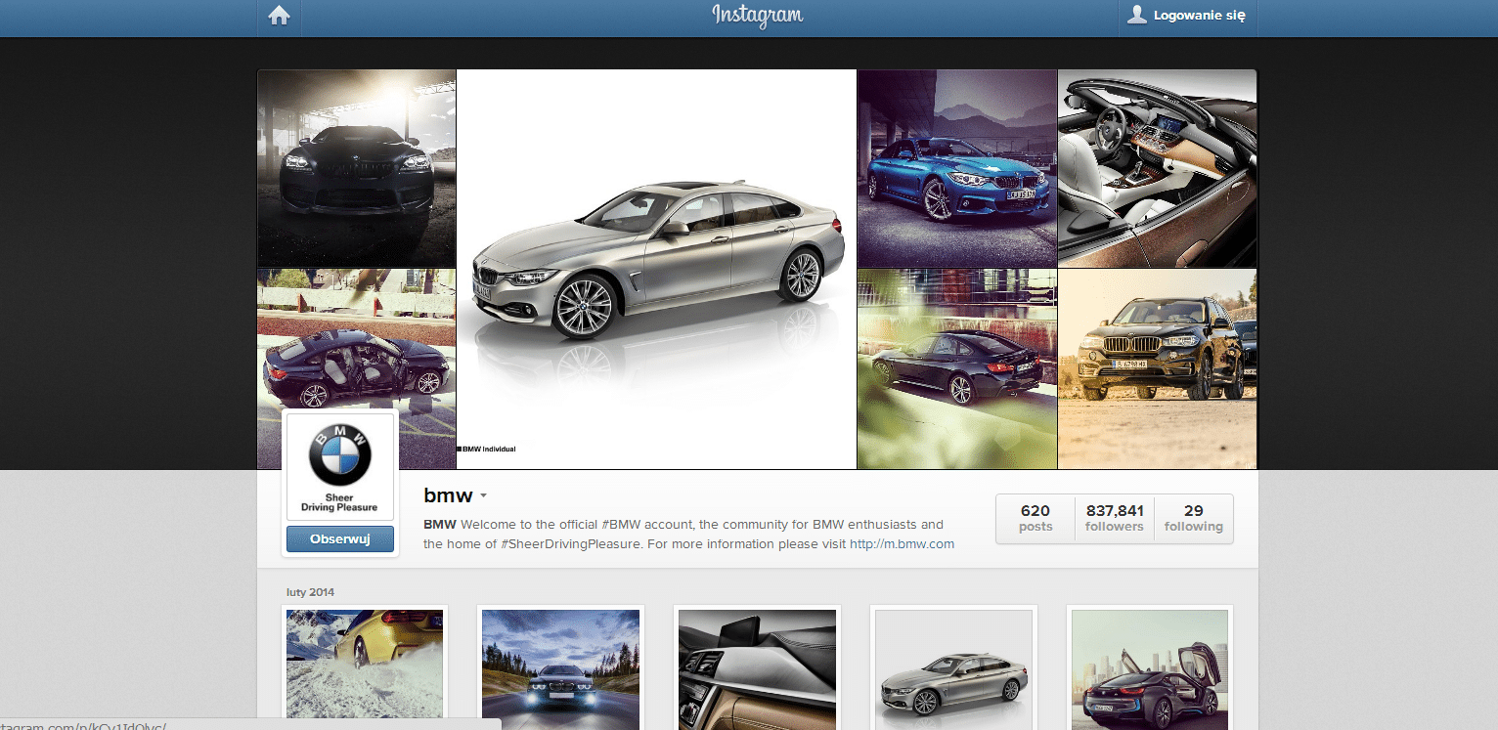Open the yellow car in snow post
This screenshot has width=1498, height=730.
(365, 669)
